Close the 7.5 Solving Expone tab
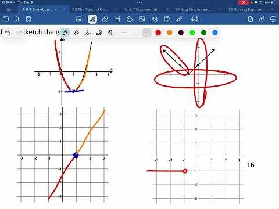Image resolution: width=279 pixels, height=209 pixels. click(x=272, y=9)
